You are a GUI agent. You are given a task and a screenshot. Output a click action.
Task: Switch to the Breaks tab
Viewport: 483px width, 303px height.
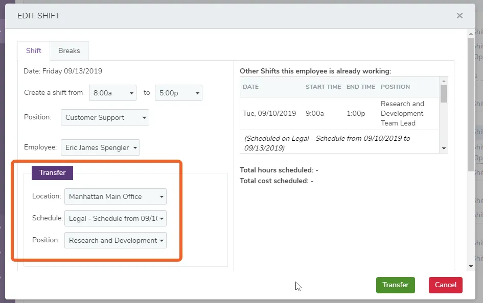(69, 50)
